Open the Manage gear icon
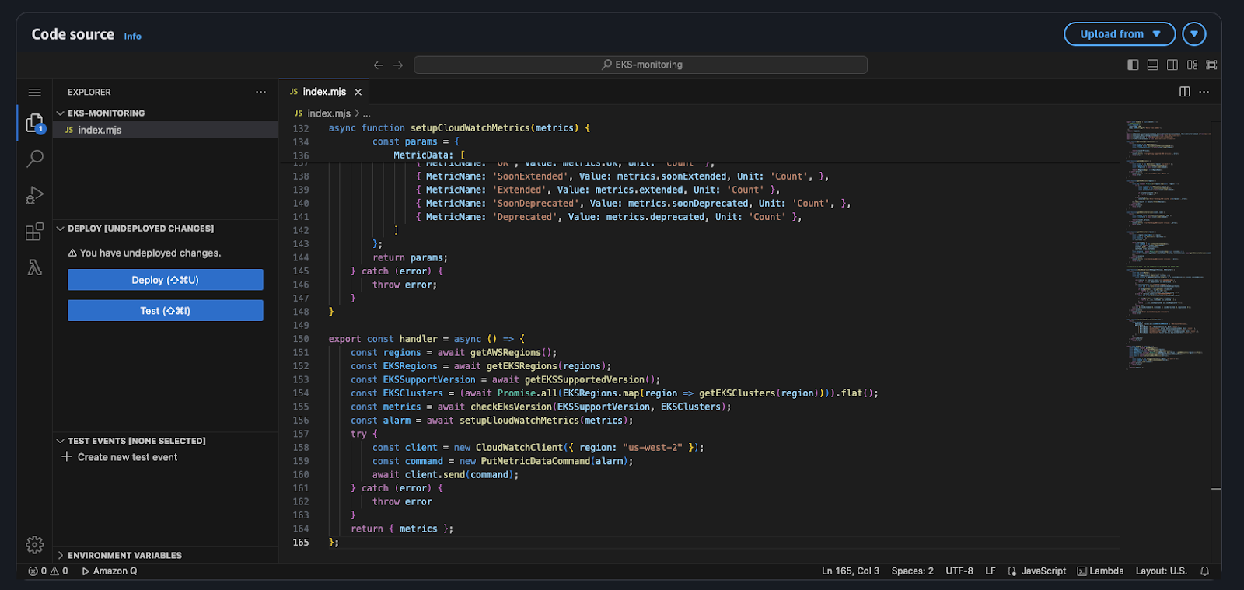Screen dimensions: 1244x590 (34, 545)
